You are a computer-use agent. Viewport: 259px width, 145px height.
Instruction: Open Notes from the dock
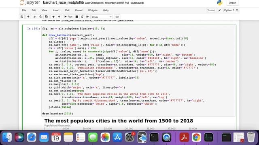(x=68, y=137)
